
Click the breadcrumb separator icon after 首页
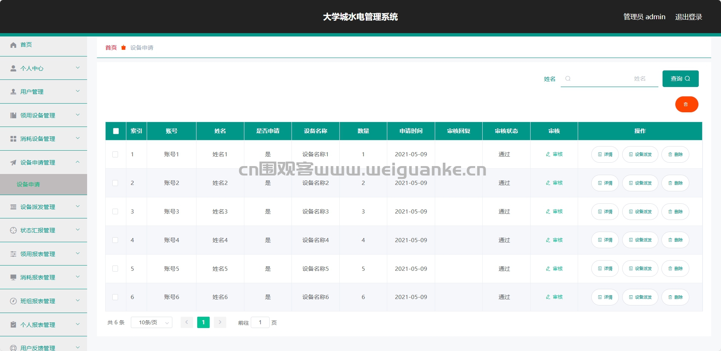(123, 47)
